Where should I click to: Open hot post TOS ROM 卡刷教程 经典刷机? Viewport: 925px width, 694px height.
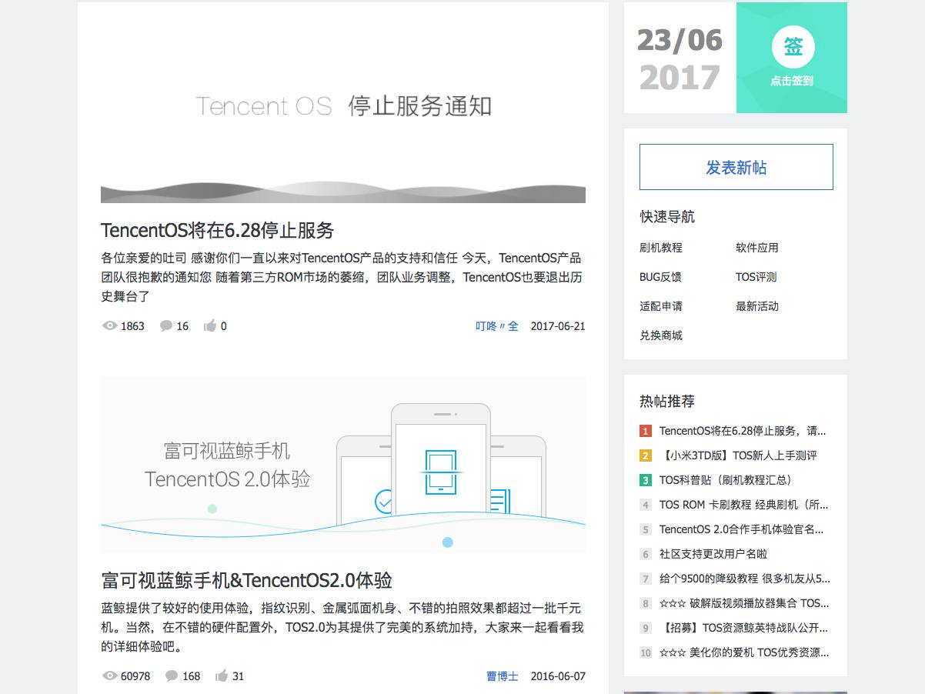(x=744, y=505)
